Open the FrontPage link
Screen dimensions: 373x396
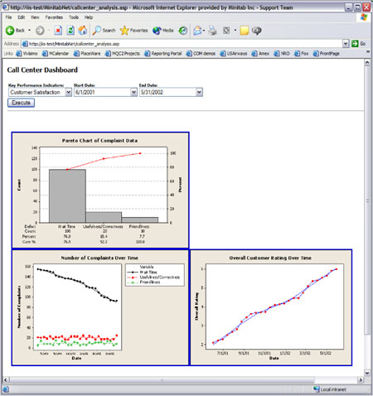pyautogui.click(x=327, y=54)
